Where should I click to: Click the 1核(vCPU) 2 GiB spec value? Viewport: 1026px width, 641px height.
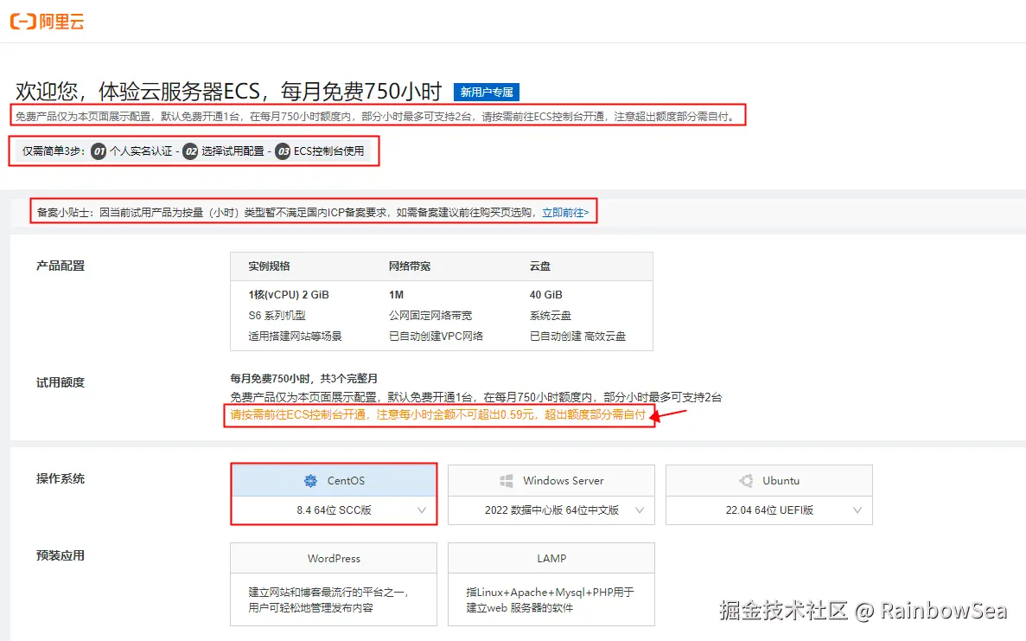tap(289, 295)
